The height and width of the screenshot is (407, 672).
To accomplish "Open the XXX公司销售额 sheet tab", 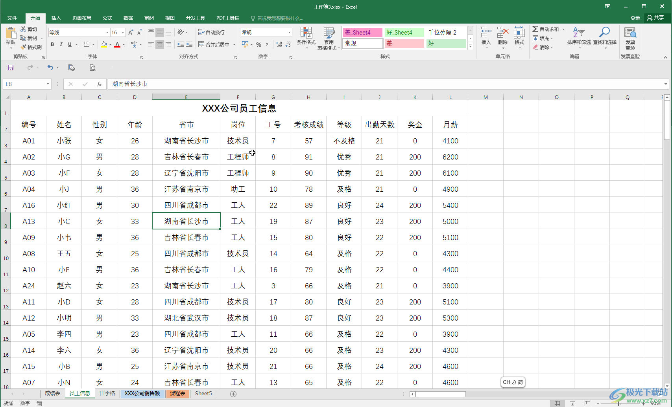I will 142,394.
